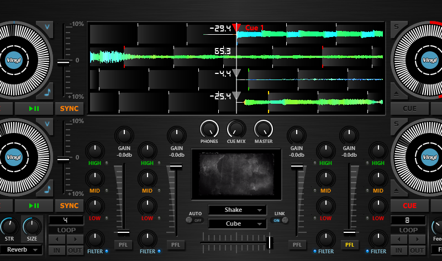Click SYNC on the upper-left deck

click(x=69, y=108)
